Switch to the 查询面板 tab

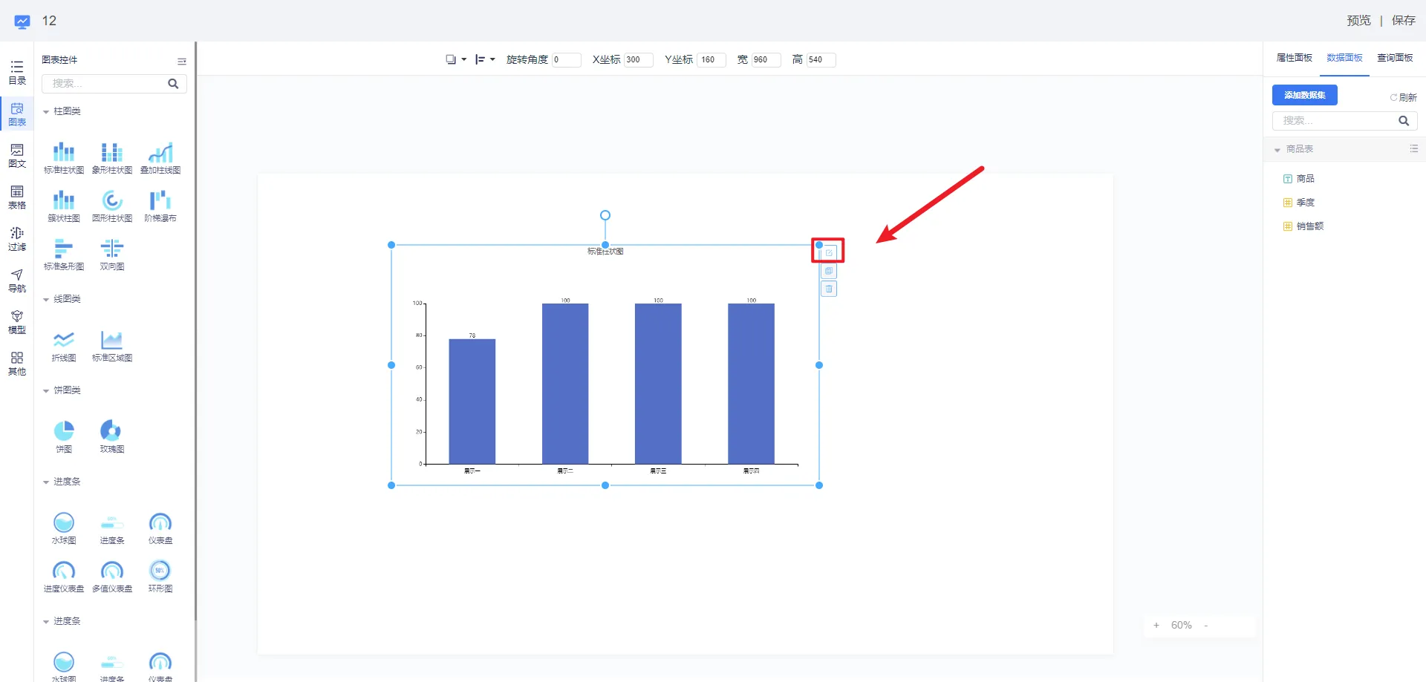[x=1395, y=58]
